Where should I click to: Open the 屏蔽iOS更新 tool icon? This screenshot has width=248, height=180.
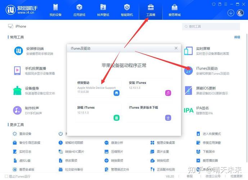click(188, 90)
